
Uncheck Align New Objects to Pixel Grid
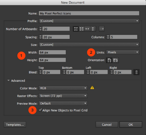pyautogui.click(x=40, y=110)
